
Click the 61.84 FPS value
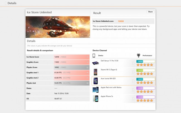58,73
